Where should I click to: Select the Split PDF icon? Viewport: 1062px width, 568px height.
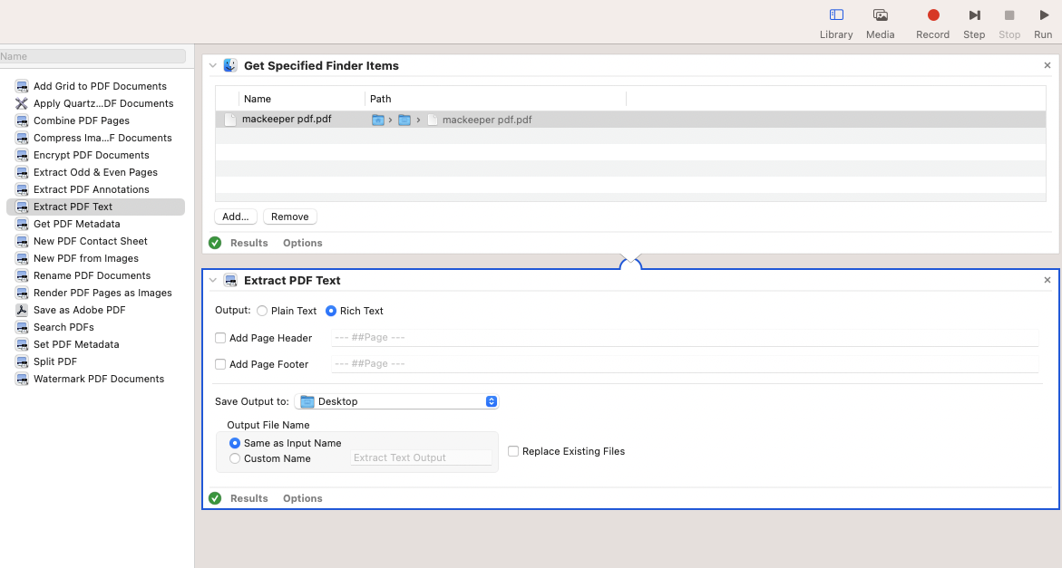click(22, 361)
